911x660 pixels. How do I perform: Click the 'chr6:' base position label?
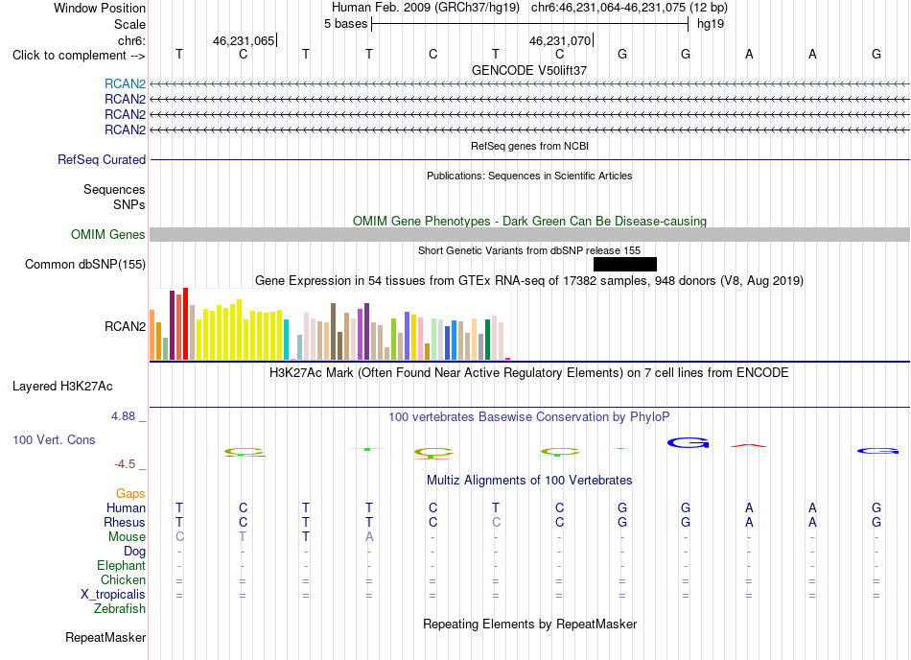click(131, 40)
